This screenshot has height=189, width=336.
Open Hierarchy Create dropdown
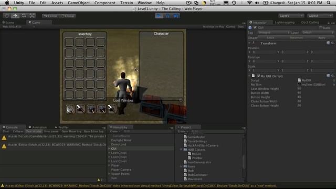pyautogui.click(x=115, y=131)
